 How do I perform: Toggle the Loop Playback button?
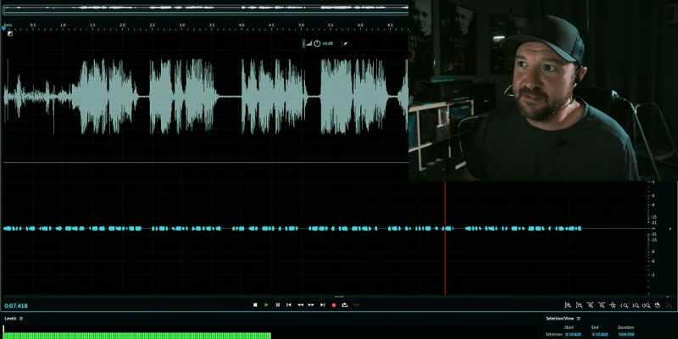(345, 305)
